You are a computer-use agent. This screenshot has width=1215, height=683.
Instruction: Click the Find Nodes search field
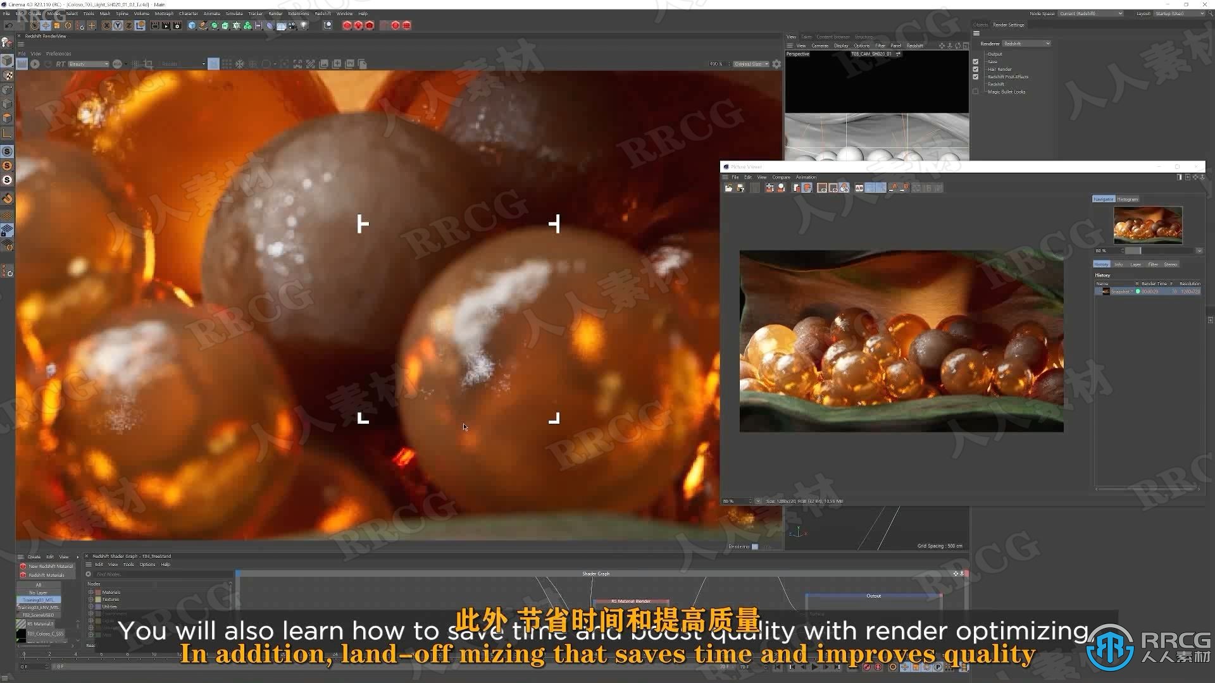[161, 574]
